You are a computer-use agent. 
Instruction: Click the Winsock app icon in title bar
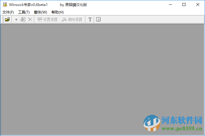pos(5,5)
